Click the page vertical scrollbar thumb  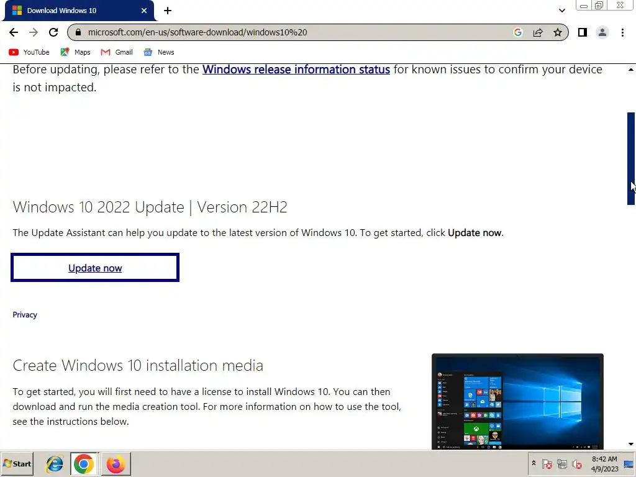click(631, 158)
